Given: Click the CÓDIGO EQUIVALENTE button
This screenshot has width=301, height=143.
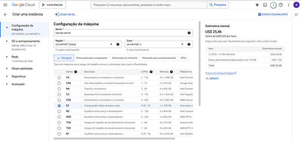Looking at the screenshot, I should click(x=273, y=14).
